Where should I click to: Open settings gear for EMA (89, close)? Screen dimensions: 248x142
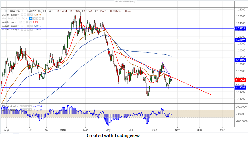[x=25, y=30]
